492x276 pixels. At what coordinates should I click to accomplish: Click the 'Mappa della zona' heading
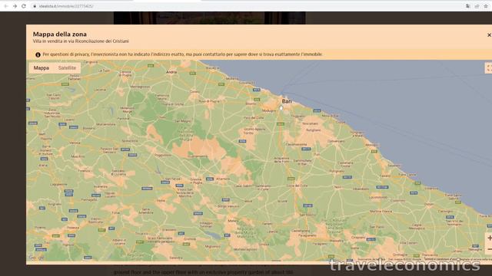pyautogui.click(x=60, y=34)
